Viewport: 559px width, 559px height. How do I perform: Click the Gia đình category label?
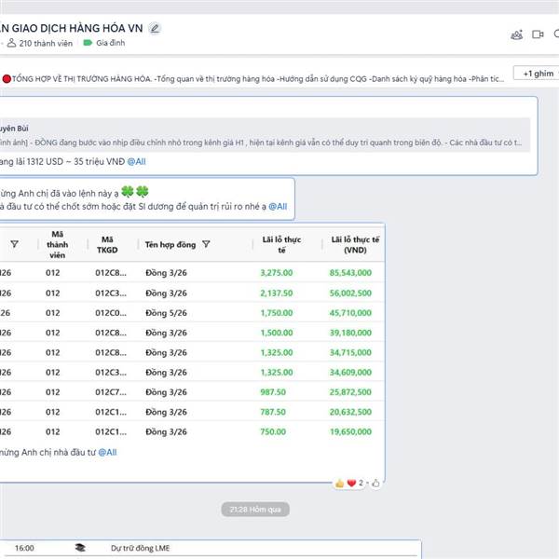pyautogui.click(x=112, y=43)
